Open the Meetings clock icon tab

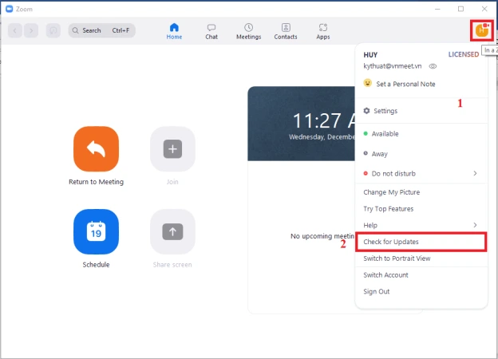pos(248,31)
